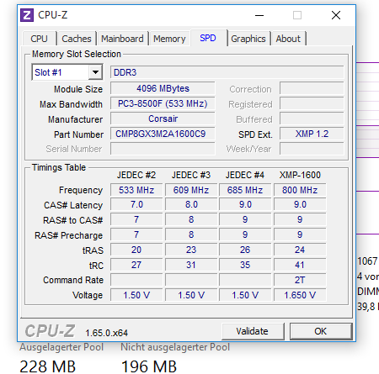Click 228 MB value in Task Manager
The image size is (379, 374).
click(48, 366)
